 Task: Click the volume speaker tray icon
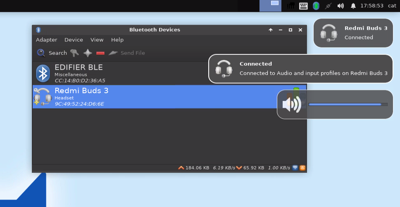click(340, 6)
